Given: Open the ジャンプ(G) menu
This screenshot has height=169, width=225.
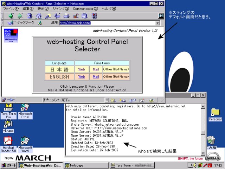Looking at the screenshot, I should point(61,9).
